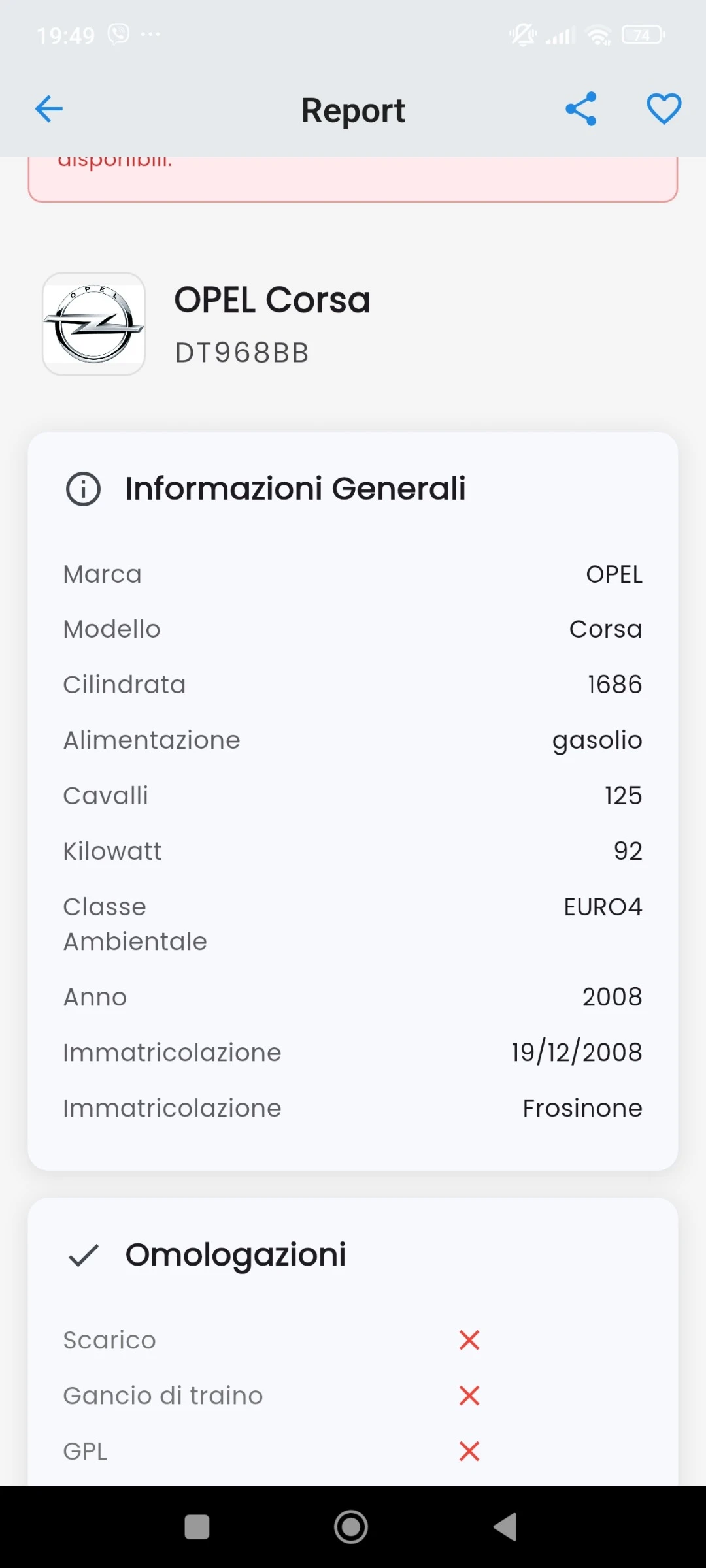This screenshot has width=706, height=1568.
Task: Tap the info icon beside Informazioni Generali
Action: [84, 489]
